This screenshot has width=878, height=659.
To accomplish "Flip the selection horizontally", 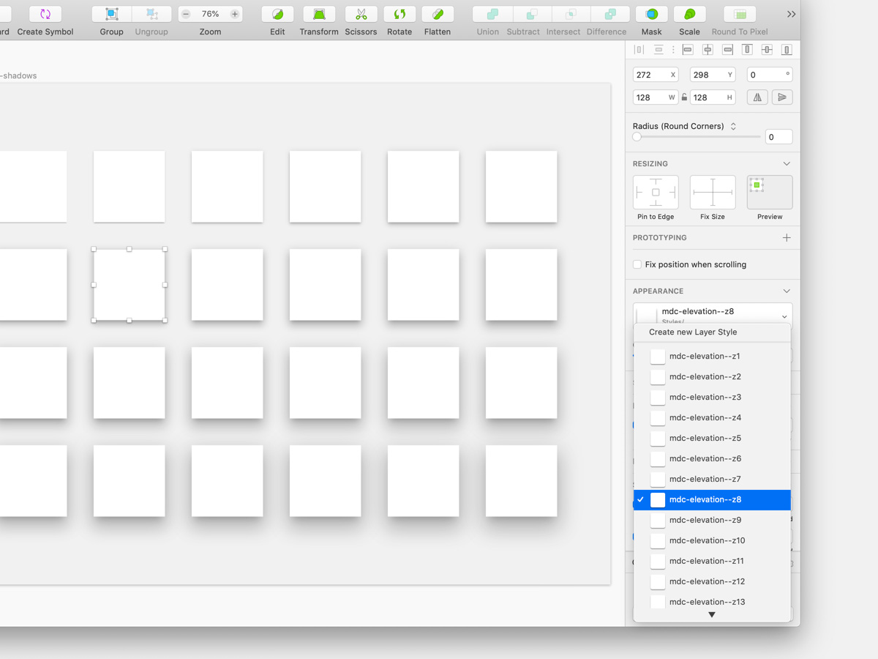I will (757, 97).
